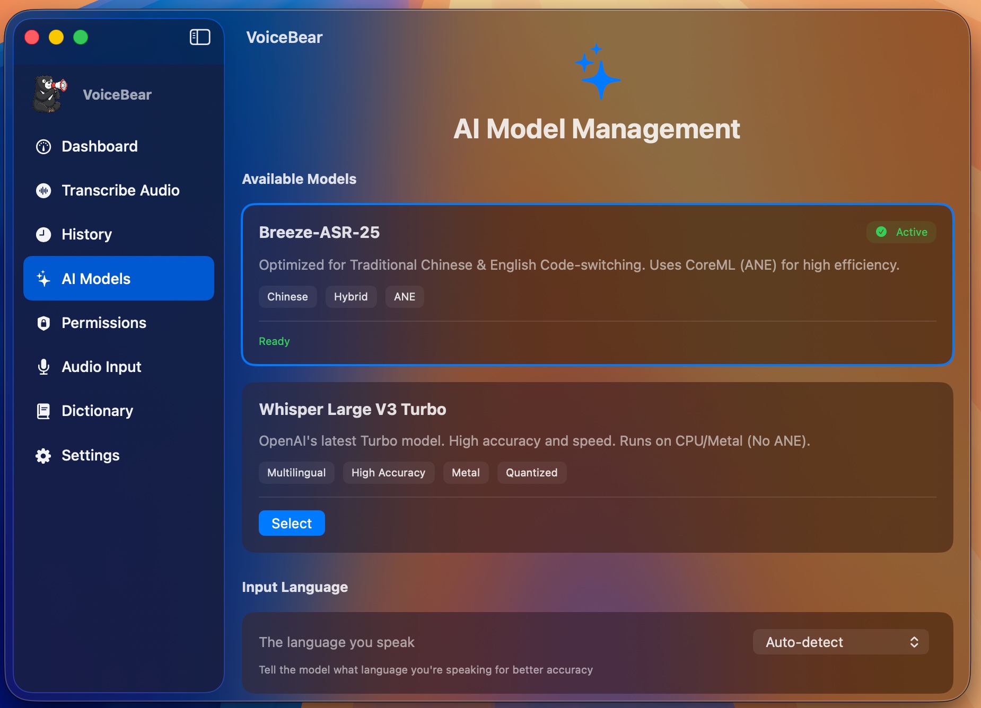
Task: Click the Hybrid tag chip
Action: click(x=351, y=297)
